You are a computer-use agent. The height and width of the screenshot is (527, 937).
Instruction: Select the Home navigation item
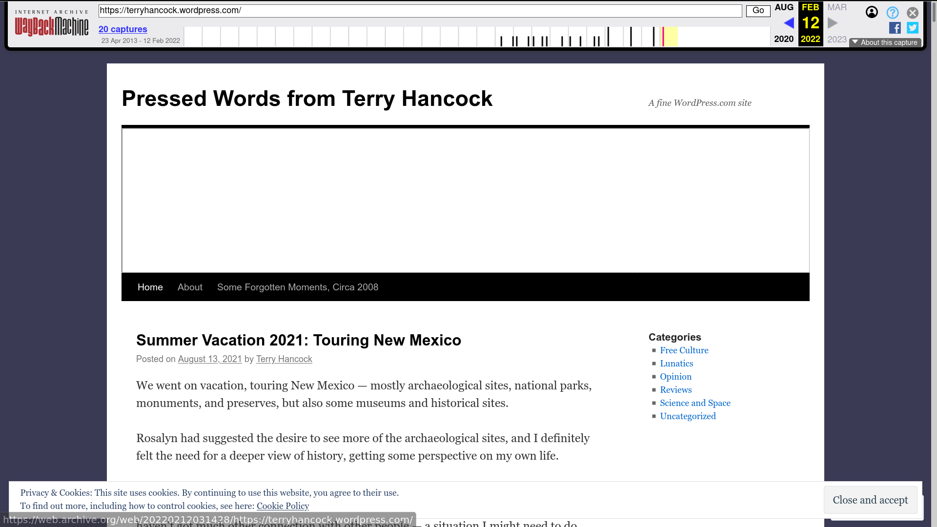coord(150,287)
